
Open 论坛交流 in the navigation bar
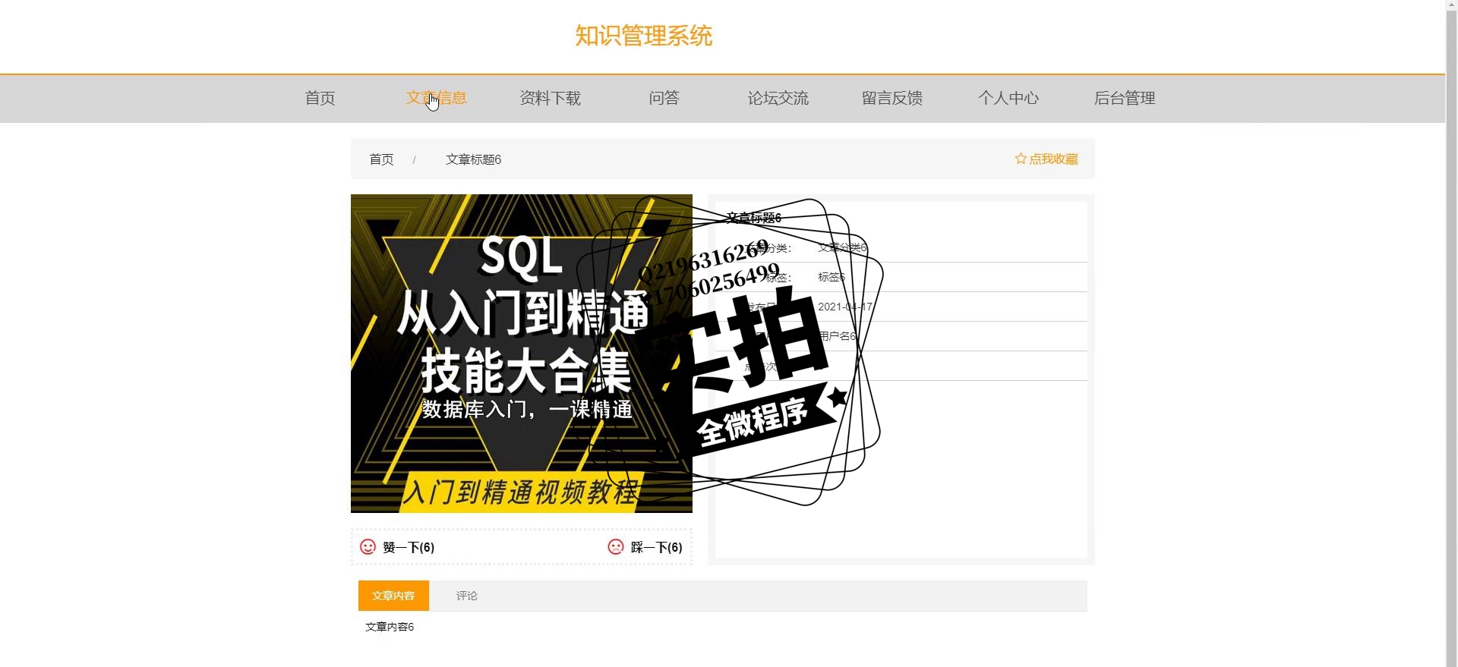tap(778, 98)
